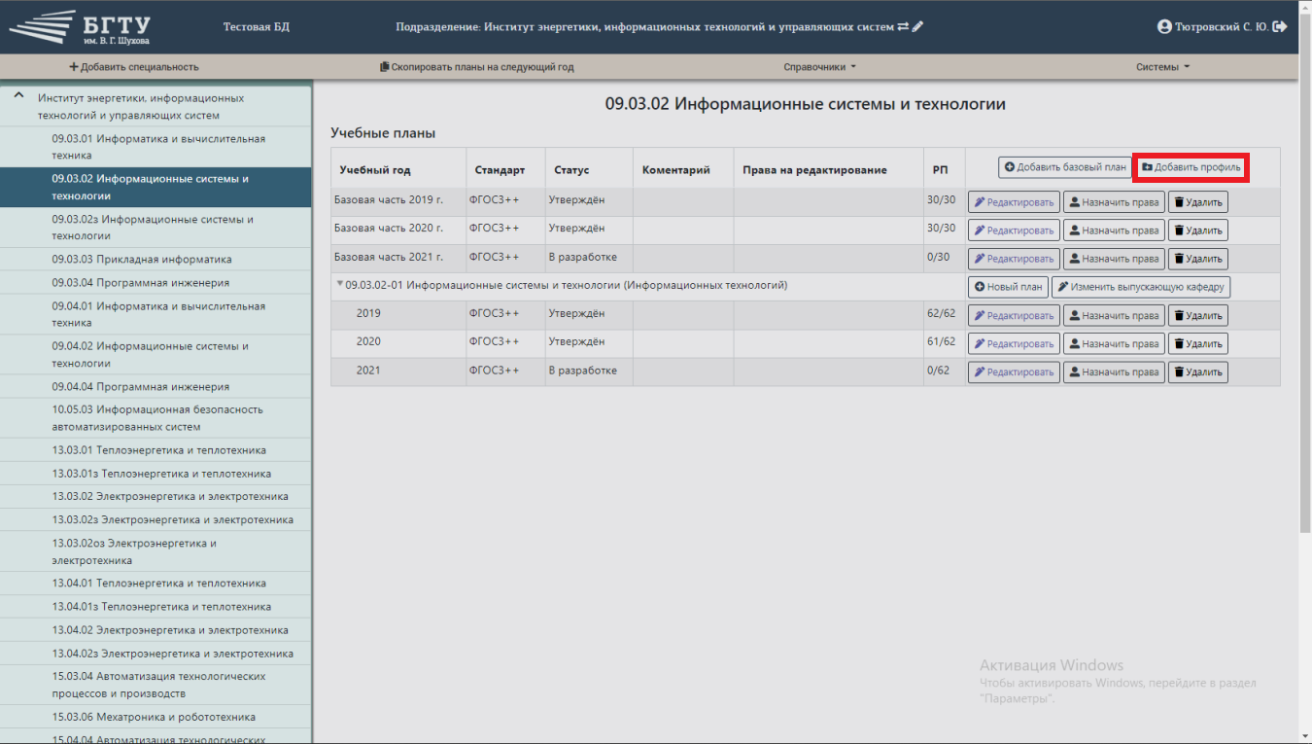Click the РП value 62/62
The height and width of the screenshot is (744, 1312).
(x=942, y=313)
